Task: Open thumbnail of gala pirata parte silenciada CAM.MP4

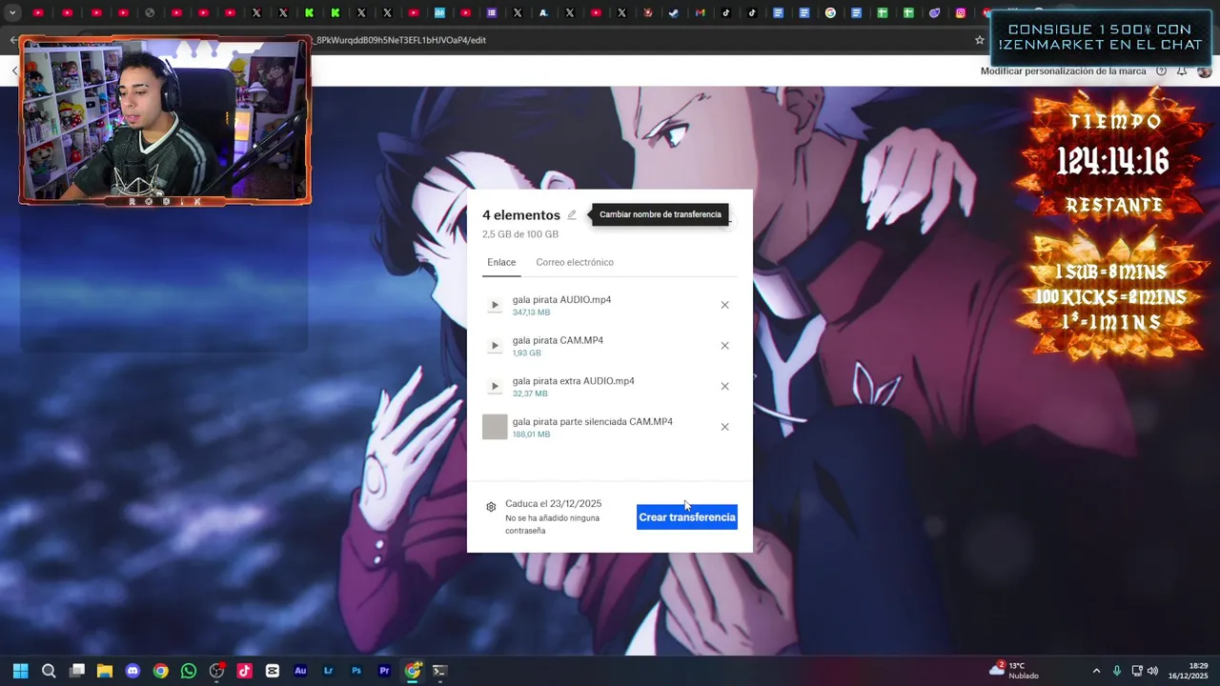Action: click(x=495, y=427)
